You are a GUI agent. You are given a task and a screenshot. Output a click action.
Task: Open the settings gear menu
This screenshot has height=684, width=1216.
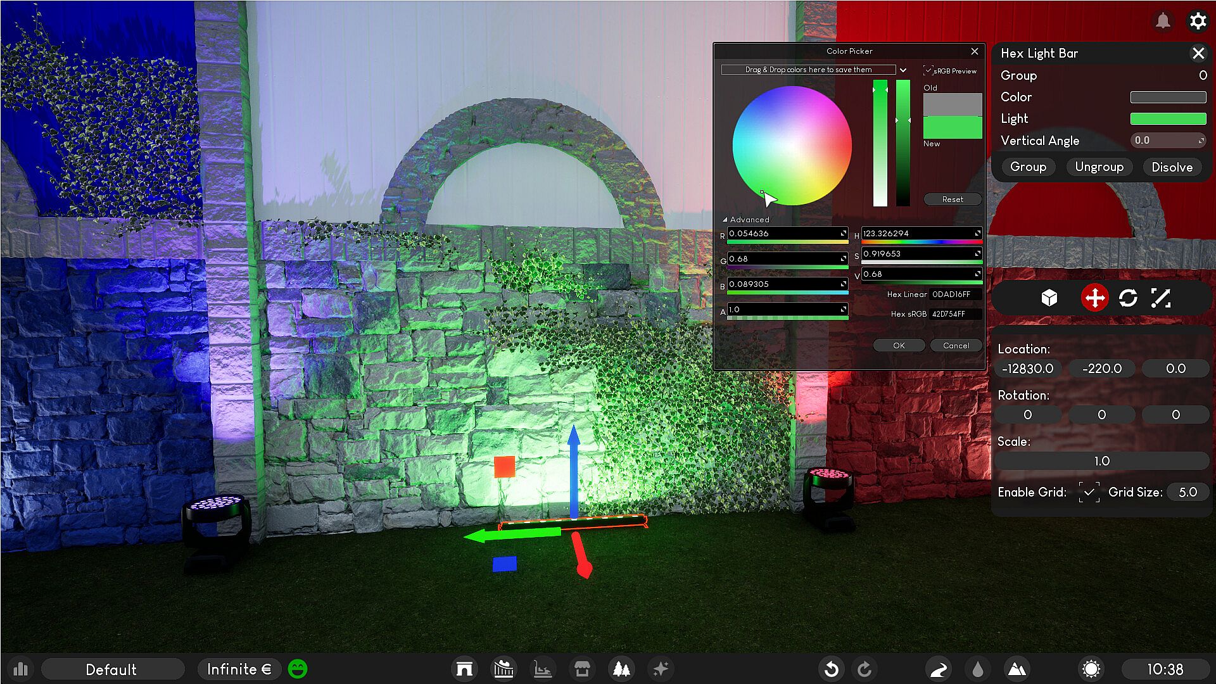coord(1198,21)
